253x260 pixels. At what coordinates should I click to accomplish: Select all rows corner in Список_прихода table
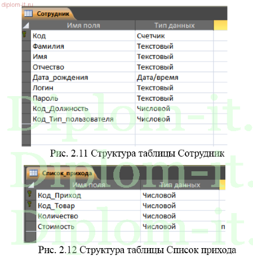[31, 185]
